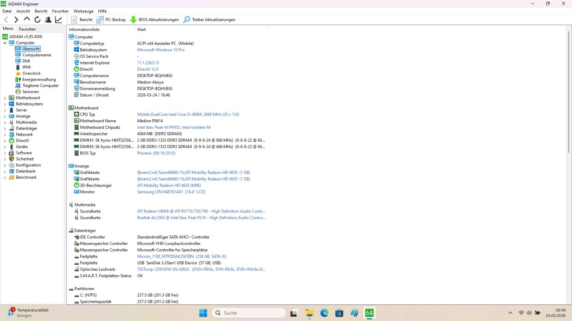Go back with the left arrow button
572x321 pixels.
point(6,20)
